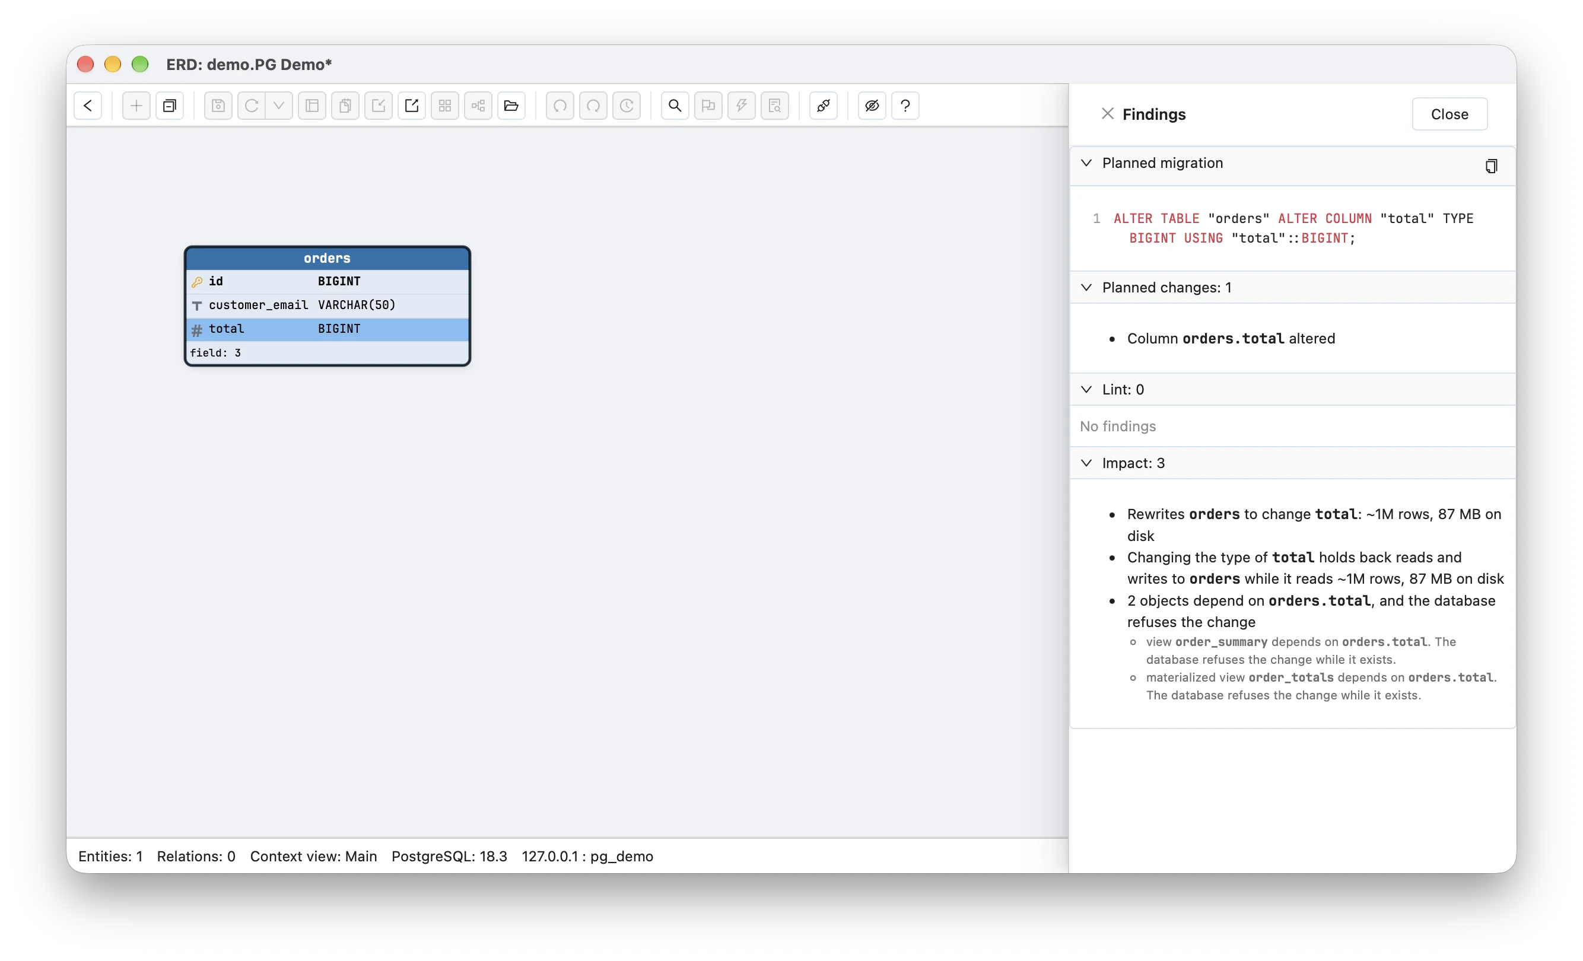Click the undo arrow icon
This screenshot has width=1583, height=961.
click(560, 106)
